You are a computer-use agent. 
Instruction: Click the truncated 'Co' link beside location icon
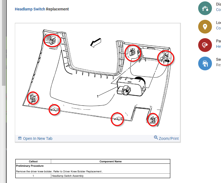[219, 28]
